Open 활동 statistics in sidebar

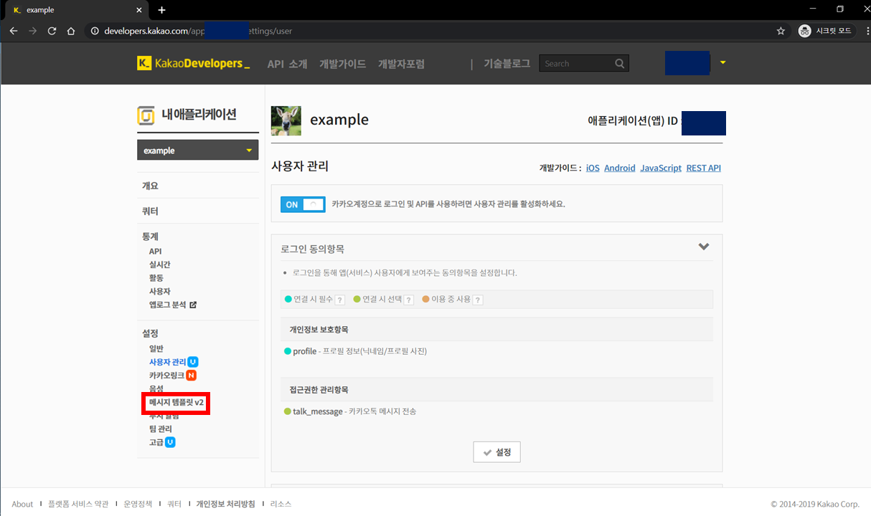pyautogui.click(x=156, y=277)
